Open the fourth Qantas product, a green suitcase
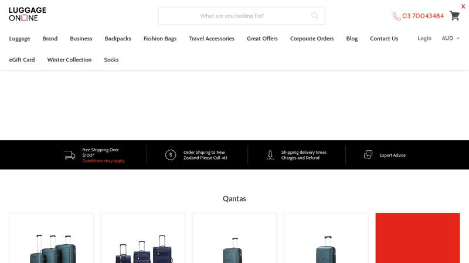This screenshot has width=469, height=263. pos(326,238)
